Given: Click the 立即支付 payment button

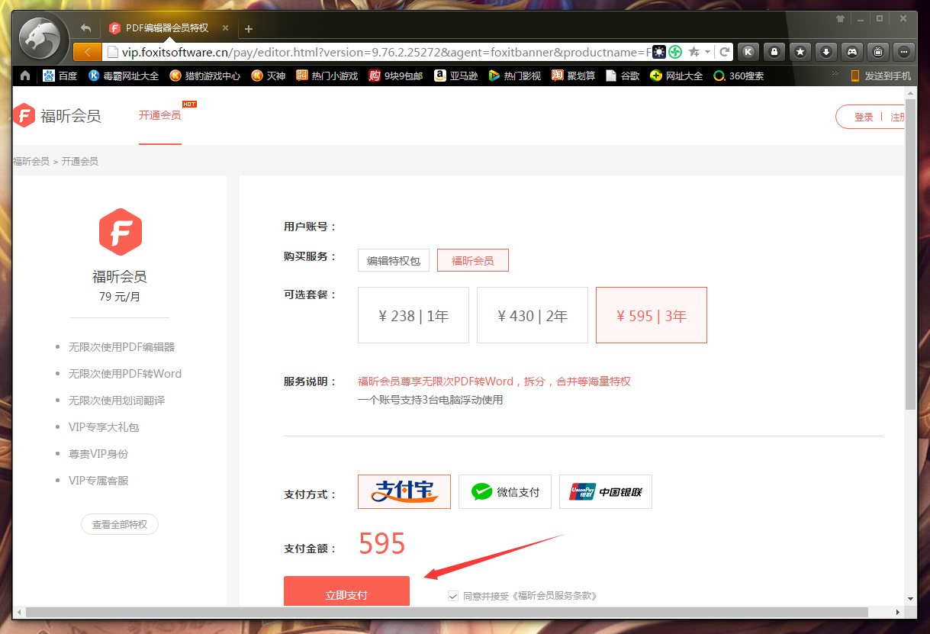Looking at the screenshot, I should [346, 591].
